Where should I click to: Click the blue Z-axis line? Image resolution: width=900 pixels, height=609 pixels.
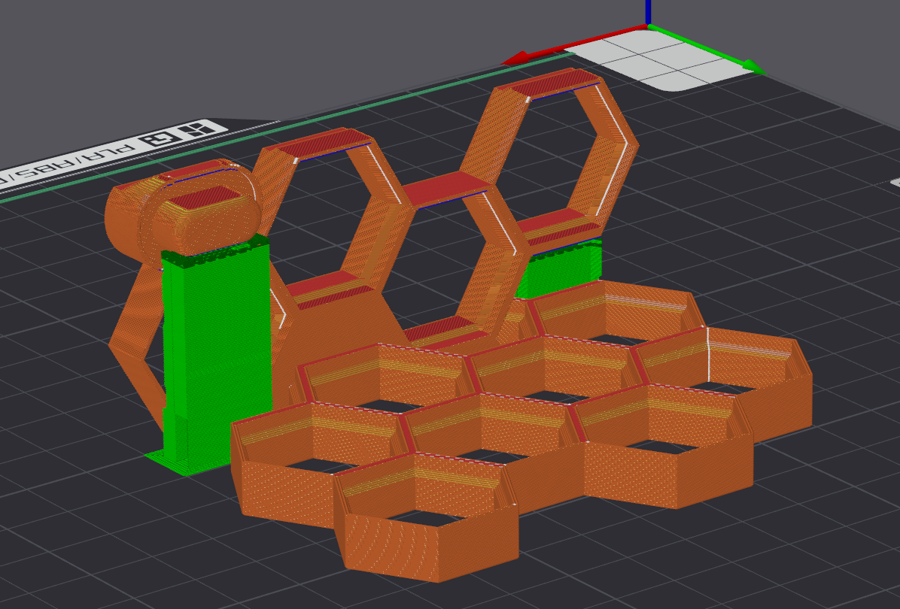(x=648, y=11)
